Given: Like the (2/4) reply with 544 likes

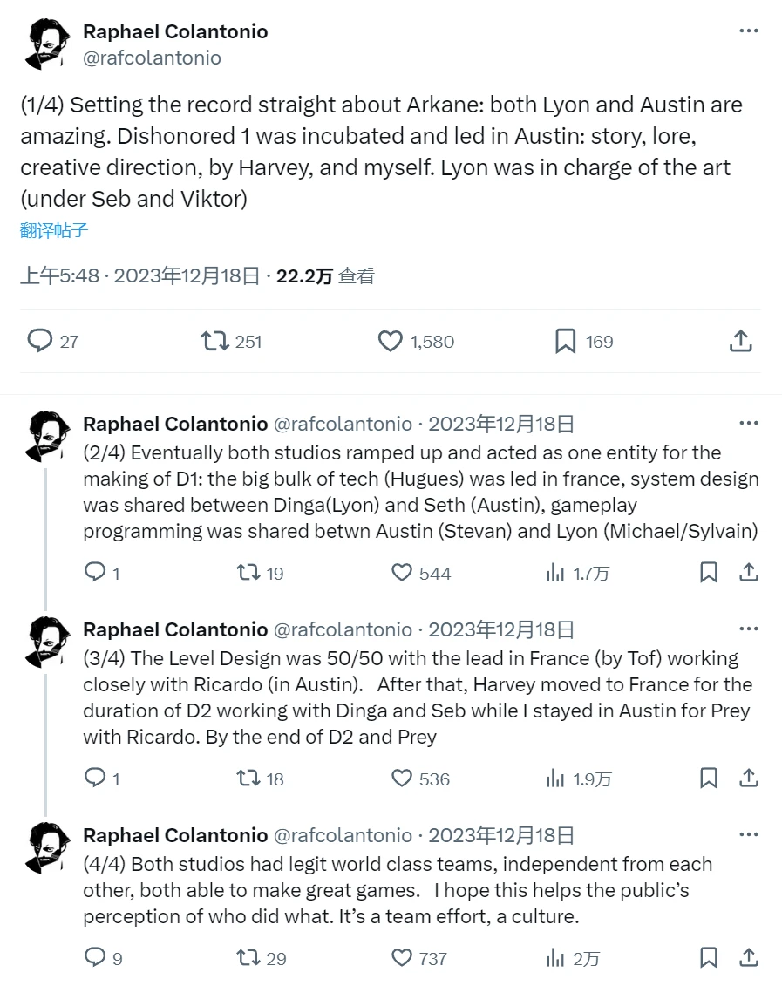Looking at the screenshot, I should click(401, 573).
